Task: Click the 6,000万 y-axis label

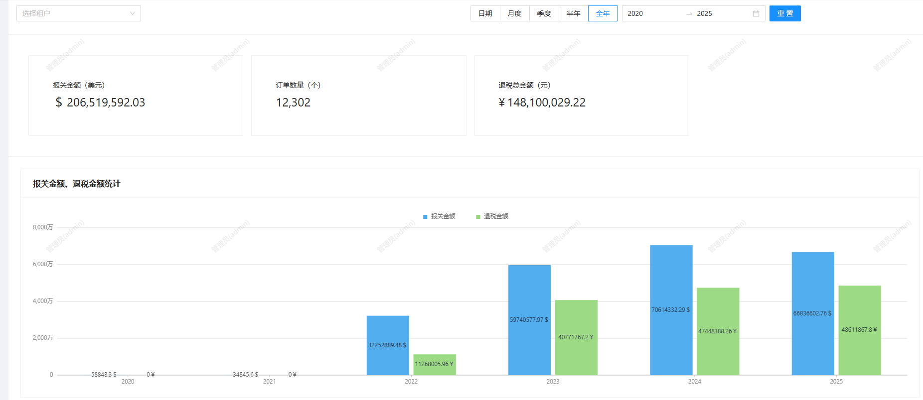Action: tap(43, 264)
